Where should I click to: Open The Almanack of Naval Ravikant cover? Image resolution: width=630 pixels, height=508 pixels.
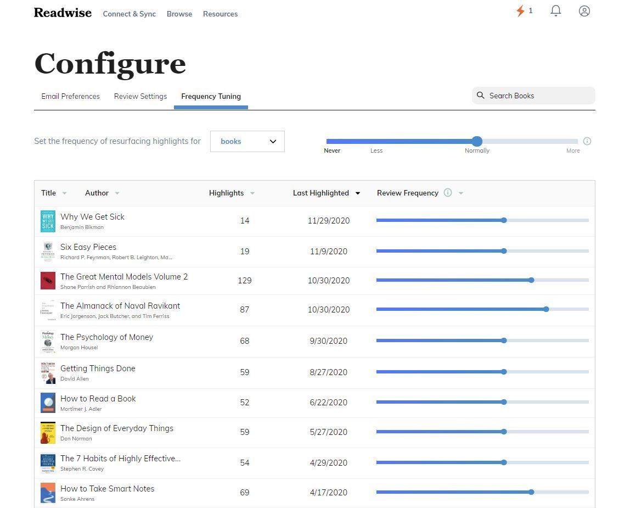click(48, 310)
